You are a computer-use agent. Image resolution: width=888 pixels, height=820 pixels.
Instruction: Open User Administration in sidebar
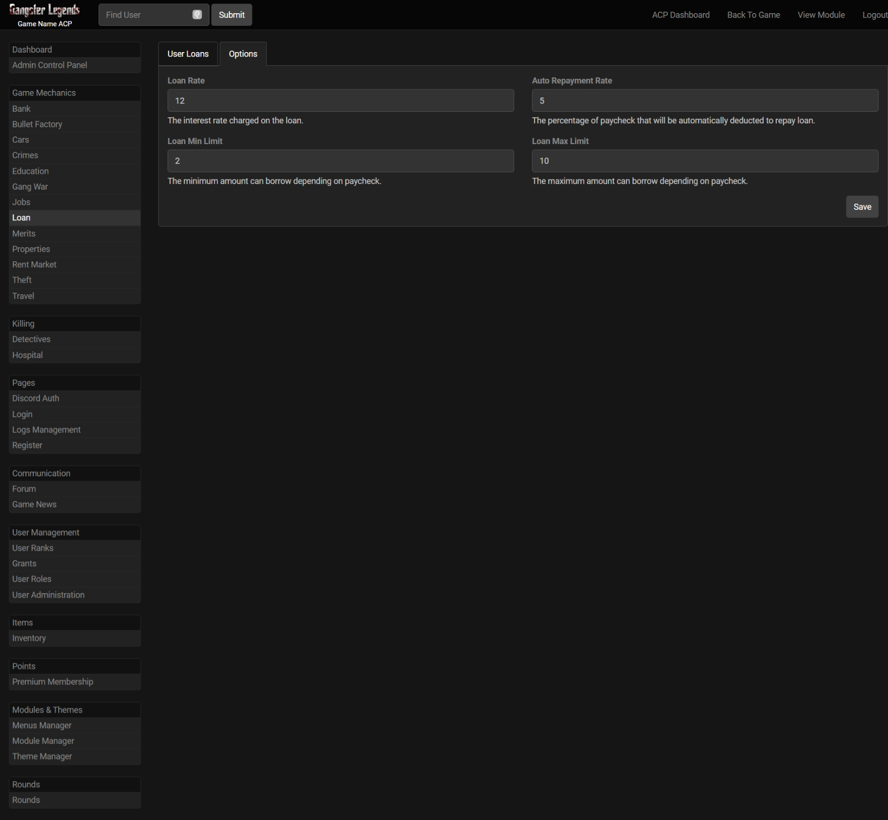[x=48, y=595]
